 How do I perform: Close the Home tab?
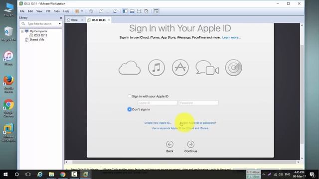click(82, 20)
